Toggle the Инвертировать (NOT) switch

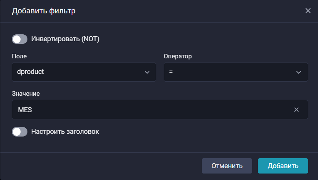tap(20, 39)
